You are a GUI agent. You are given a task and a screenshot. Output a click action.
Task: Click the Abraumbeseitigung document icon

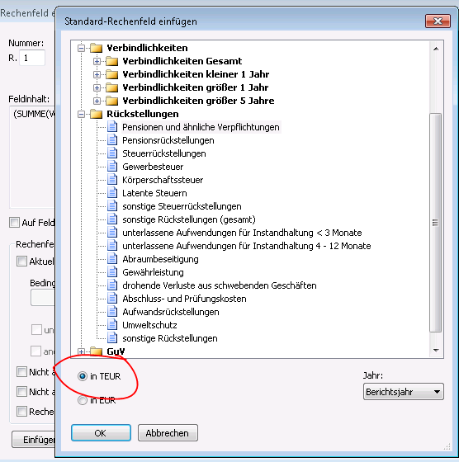coord(112,259)
